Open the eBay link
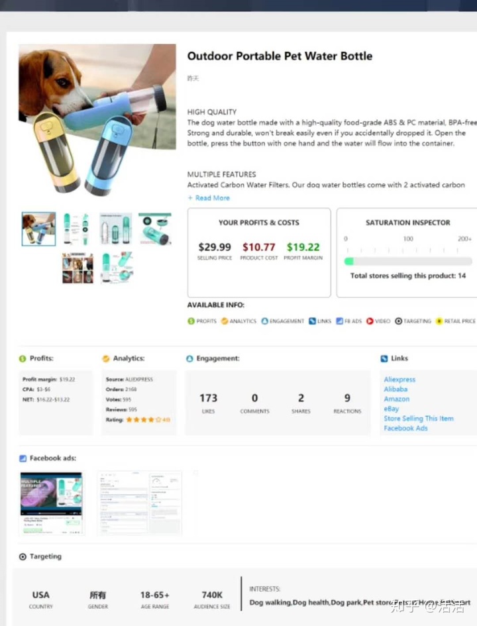477x626 pixels. pyautogui.click(x=391, y=409)
